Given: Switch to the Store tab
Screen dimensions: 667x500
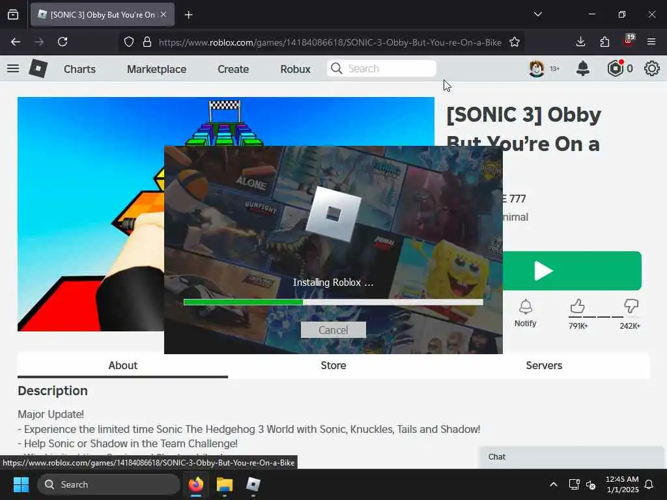Looking at the screenshot, I should point(333,366).
